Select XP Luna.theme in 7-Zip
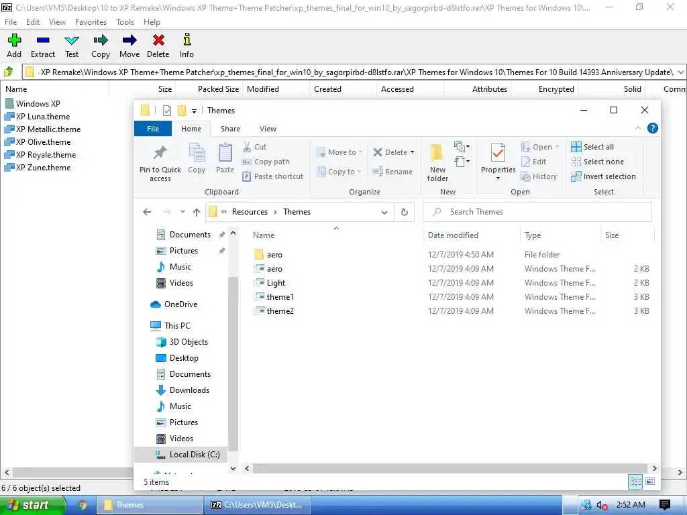This screenshot has height=515, width=687. [38, 117]
